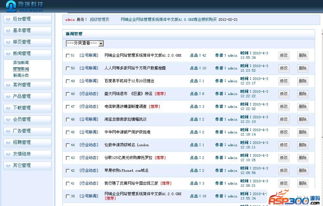Open 新闻分类 in the sidebar submenu
323x206 pixels.
(21, 75)
